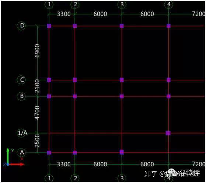This screenshot has height=183, width=206.
Task: Select the column at axis D and 1
Action: tap(49, 26)
